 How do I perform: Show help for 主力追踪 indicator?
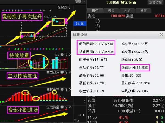pos(66,72)
